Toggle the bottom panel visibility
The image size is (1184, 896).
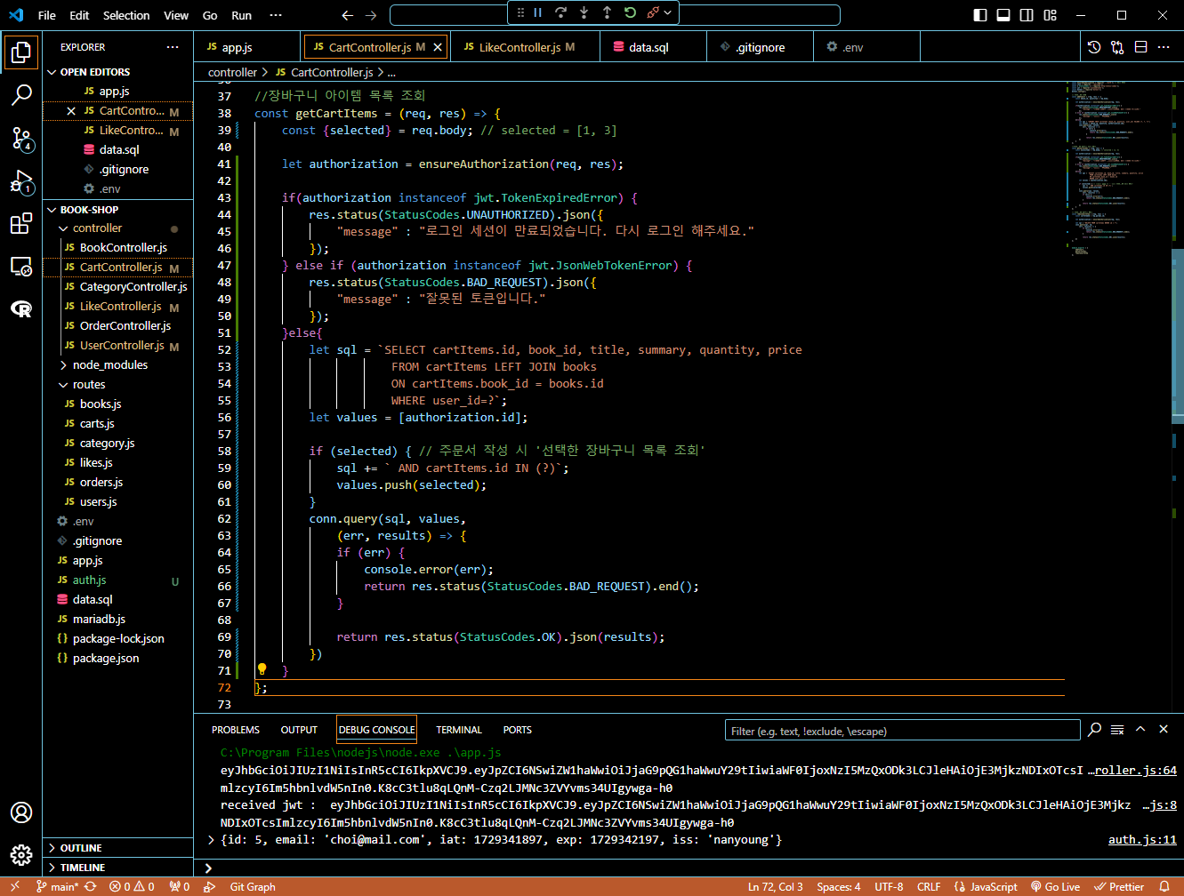coord(1003,15)
